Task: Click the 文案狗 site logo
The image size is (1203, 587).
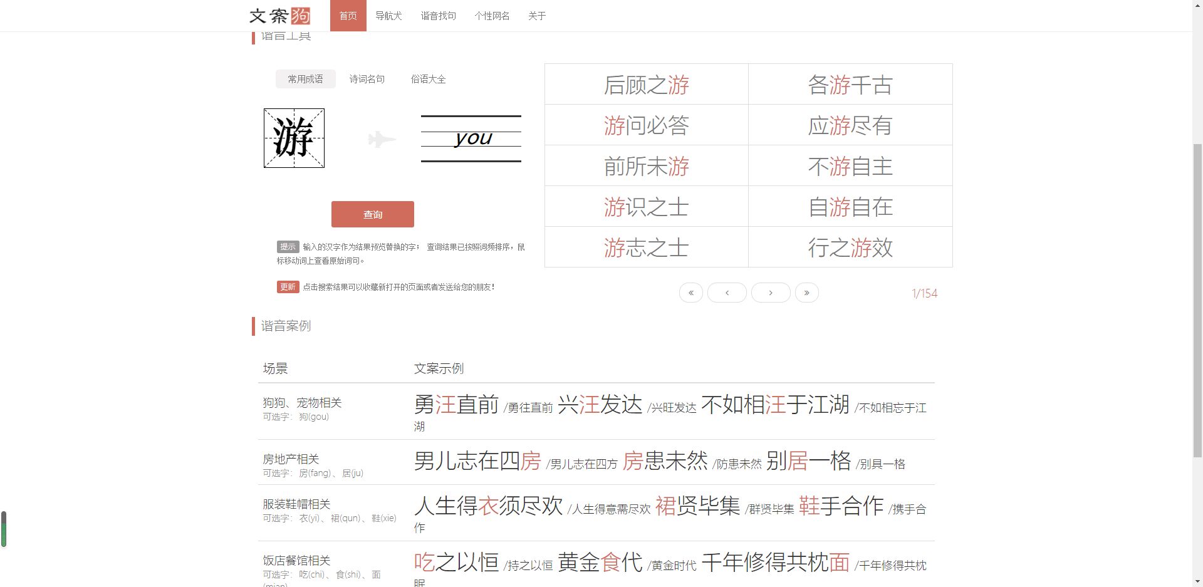Action: pyautogui.click(x=279, y=16)
